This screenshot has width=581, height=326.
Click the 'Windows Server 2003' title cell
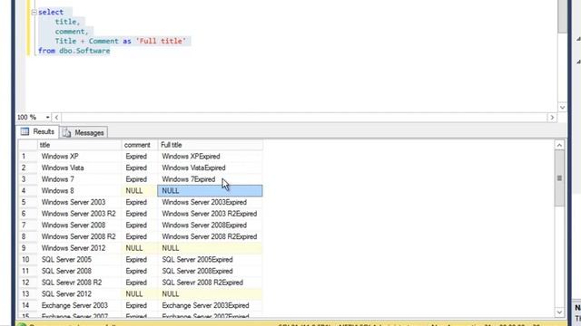79,202
